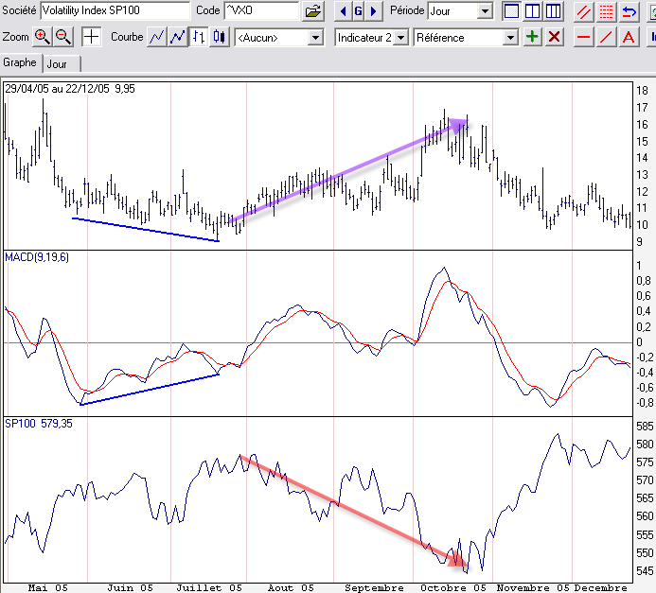This screenshot has width=656, height=593.
Task: Switch curve to thin line style
Action: tap(157, 37)
